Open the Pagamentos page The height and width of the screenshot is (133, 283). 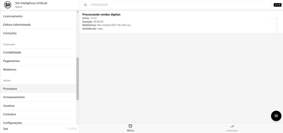(x=11, y=61)
